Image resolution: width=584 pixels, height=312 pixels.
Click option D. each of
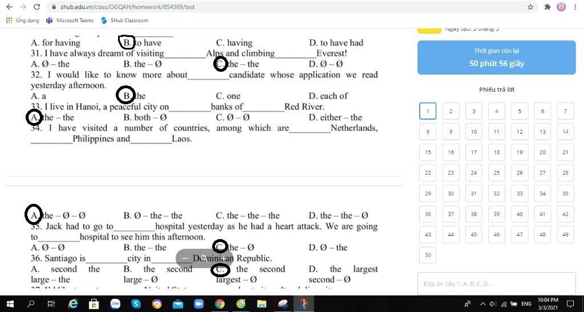pos(328,96)
